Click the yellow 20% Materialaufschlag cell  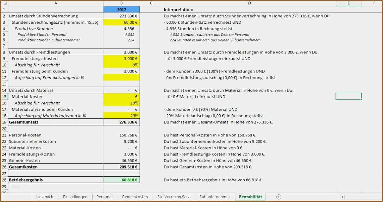pos(122,116)
